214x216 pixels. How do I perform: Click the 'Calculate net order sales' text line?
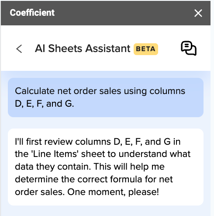(x=100, y=91)
